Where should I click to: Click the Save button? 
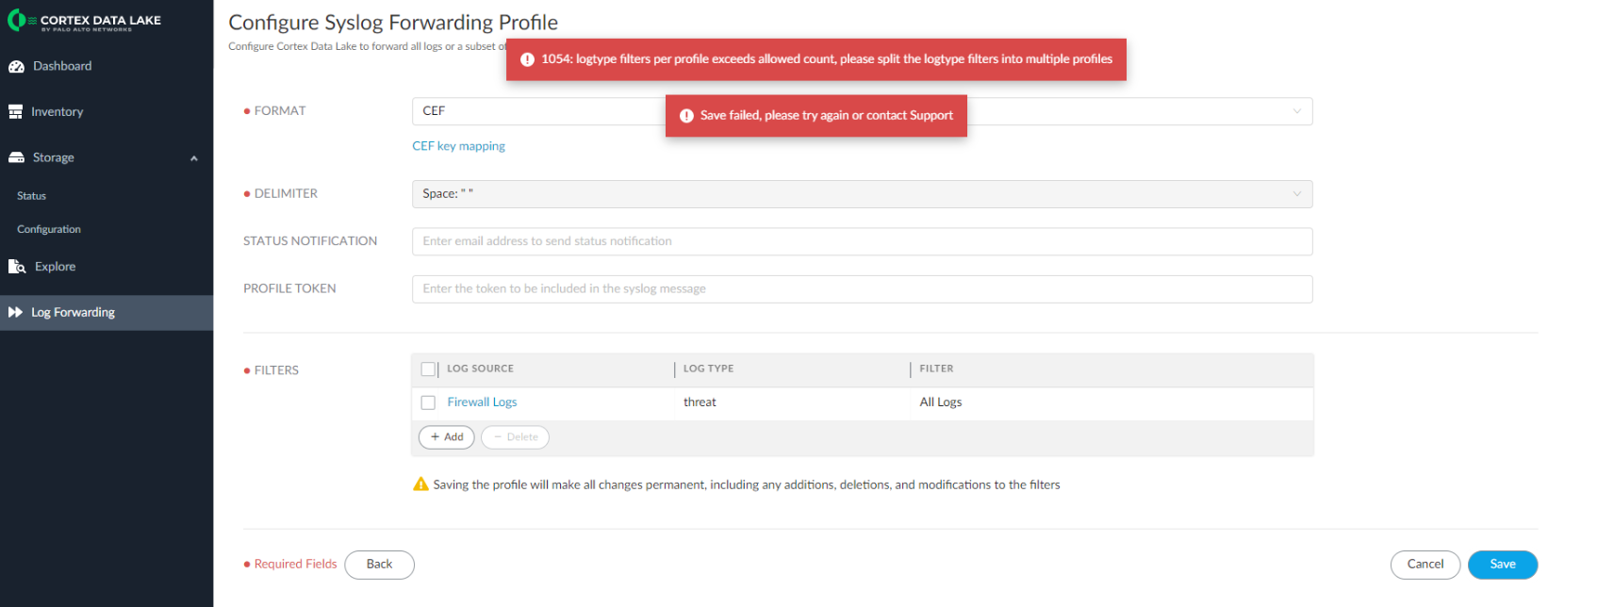pyautogui.click(x=1502, y=565)
